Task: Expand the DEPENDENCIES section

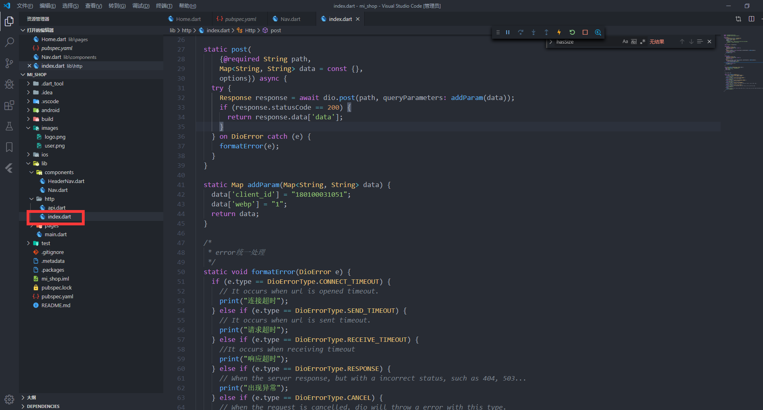Action: 91,406
